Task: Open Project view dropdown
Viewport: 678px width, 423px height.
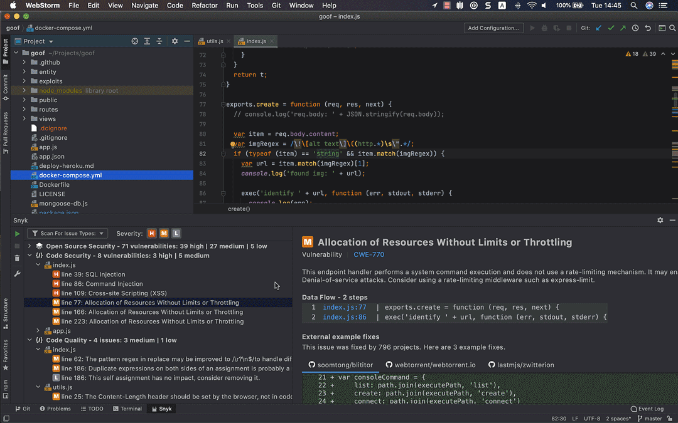Action: [34, 41]
